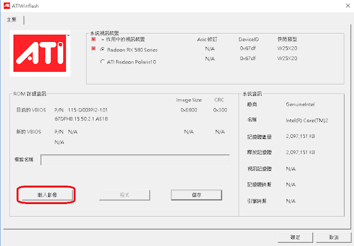The width and height of the screenshot is (354, 246).
Task: Click the CRC column label
Action: [219, 100]
